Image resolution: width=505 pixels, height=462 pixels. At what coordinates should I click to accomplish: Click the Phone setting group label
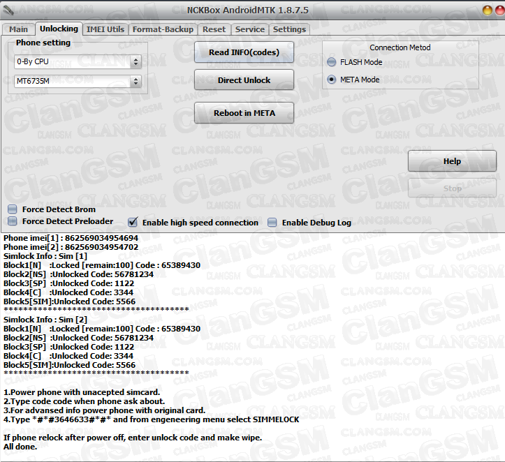pos(43,43)
